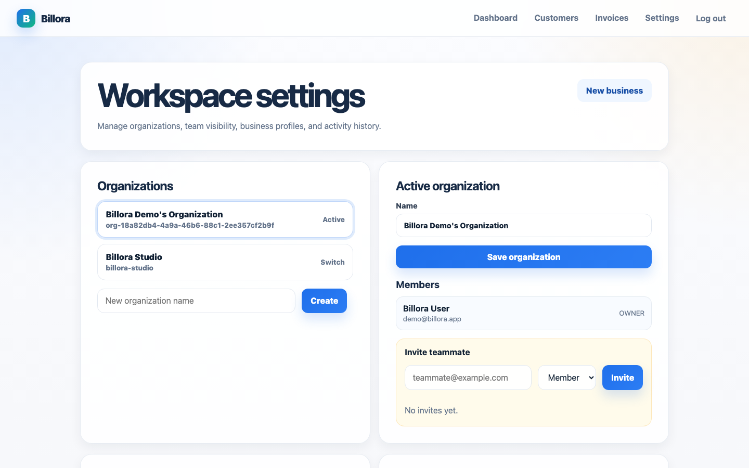Focus the New organization name field
Image resolution: width=749 pixels, height=468 pixels.
196,301
